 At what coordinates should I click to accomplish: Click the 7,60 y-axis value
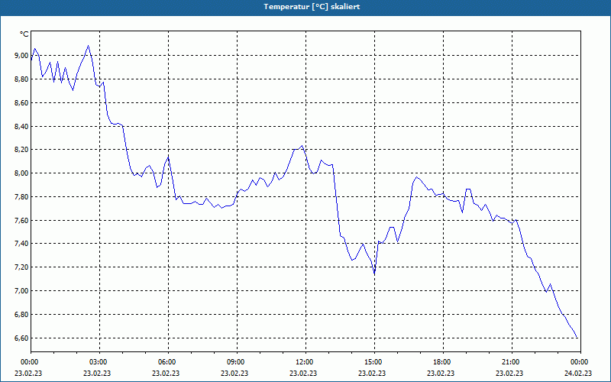21,220
